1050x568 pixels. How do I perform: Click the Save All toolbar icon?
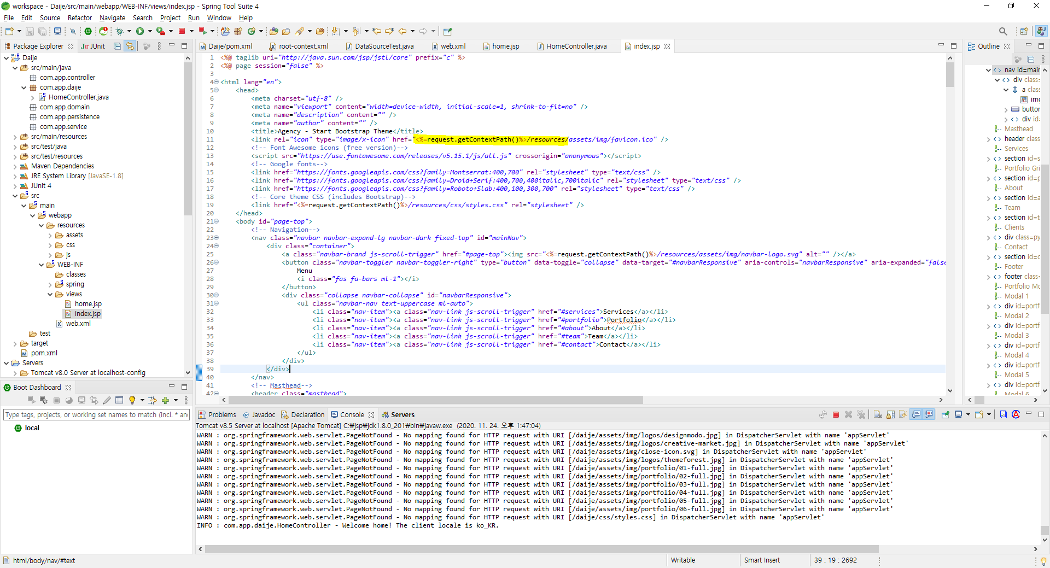point(42,32)
